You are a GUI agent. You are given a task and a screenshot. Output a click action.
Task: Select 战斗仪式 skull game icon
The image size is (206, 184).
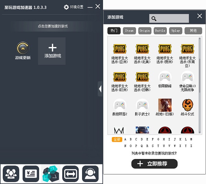[187, 105]
